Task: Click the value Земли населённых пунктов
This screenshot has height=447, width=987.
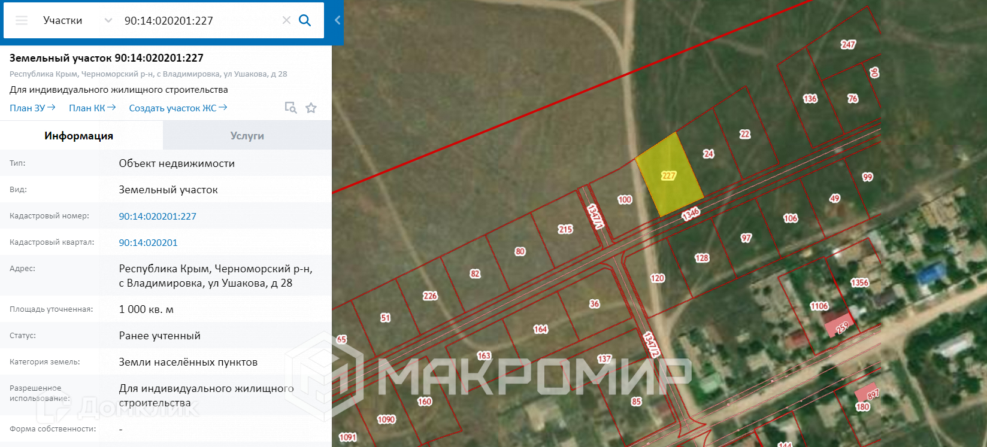Action: [188, 362]
